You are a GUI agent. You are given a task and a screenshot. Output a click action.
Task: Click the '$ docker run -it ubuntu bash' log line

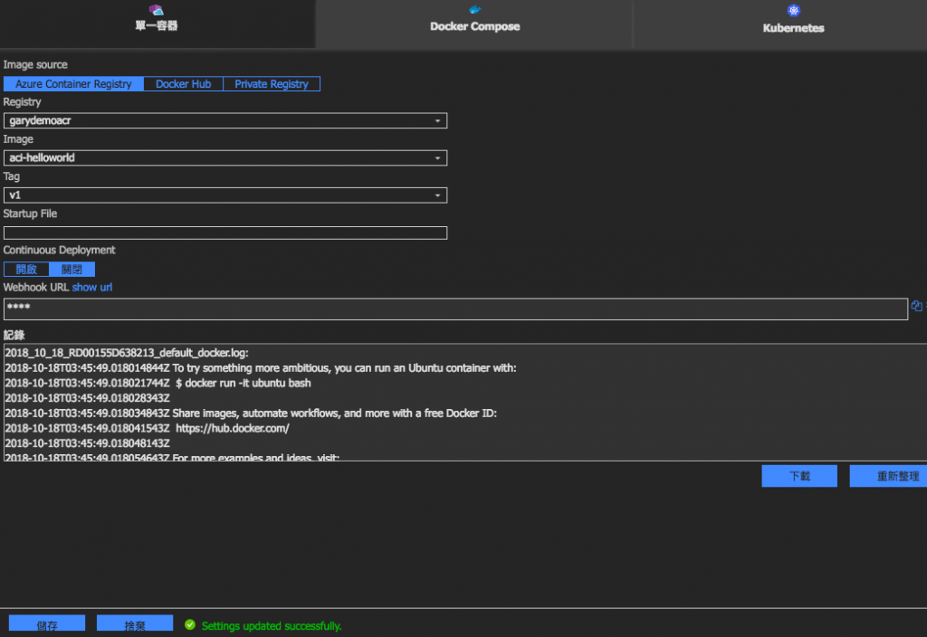pyautogui.click(x=158, y=383)
